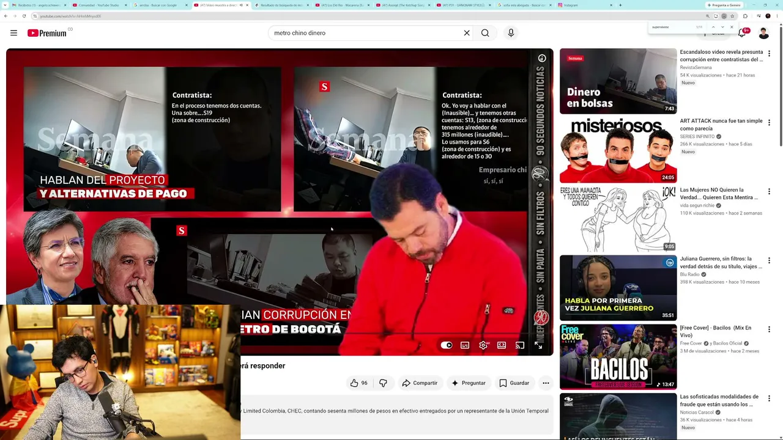Like the video with 96 likes

point(358,383)
